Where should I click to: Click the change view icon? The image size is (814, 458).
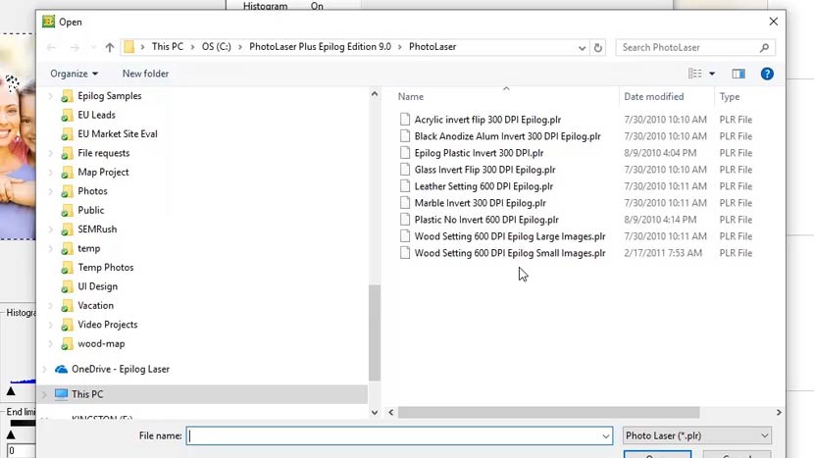click(x=695, y=74)
